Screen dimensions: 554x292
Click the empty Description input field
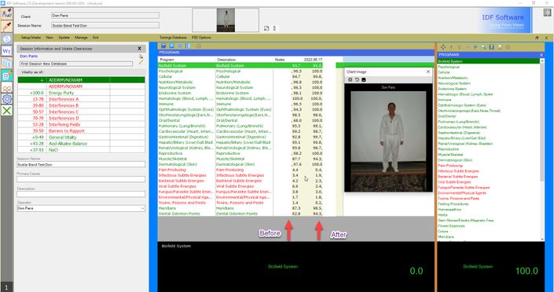pos(81,194)
